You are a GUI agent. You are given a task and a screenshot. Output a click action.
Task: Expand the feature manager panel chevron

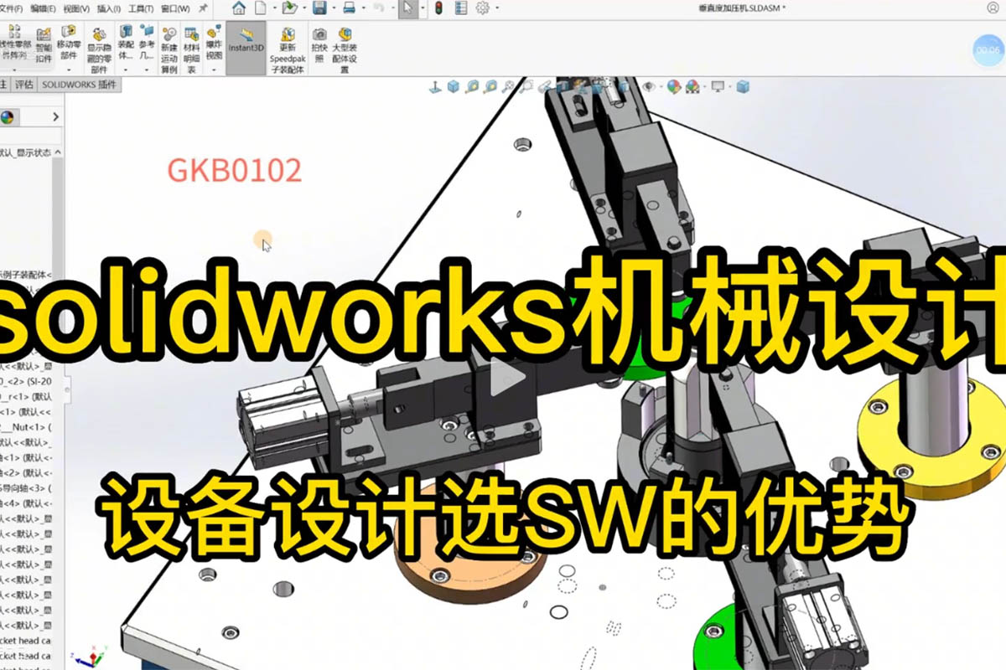click(x=56, y=117)
